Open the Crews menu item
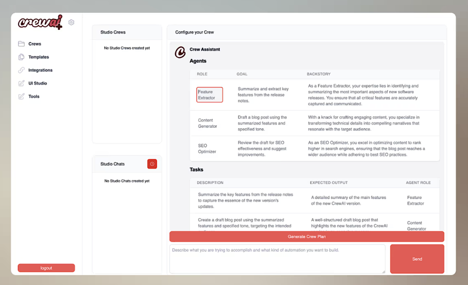 [x=35, y=44]
